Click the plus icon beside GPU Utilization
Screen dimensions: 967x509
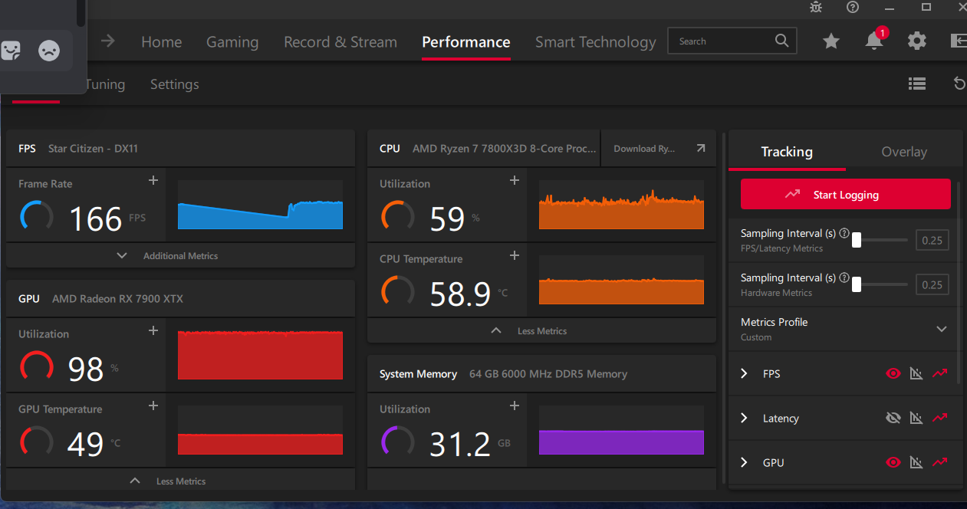[x=153, y=330]
